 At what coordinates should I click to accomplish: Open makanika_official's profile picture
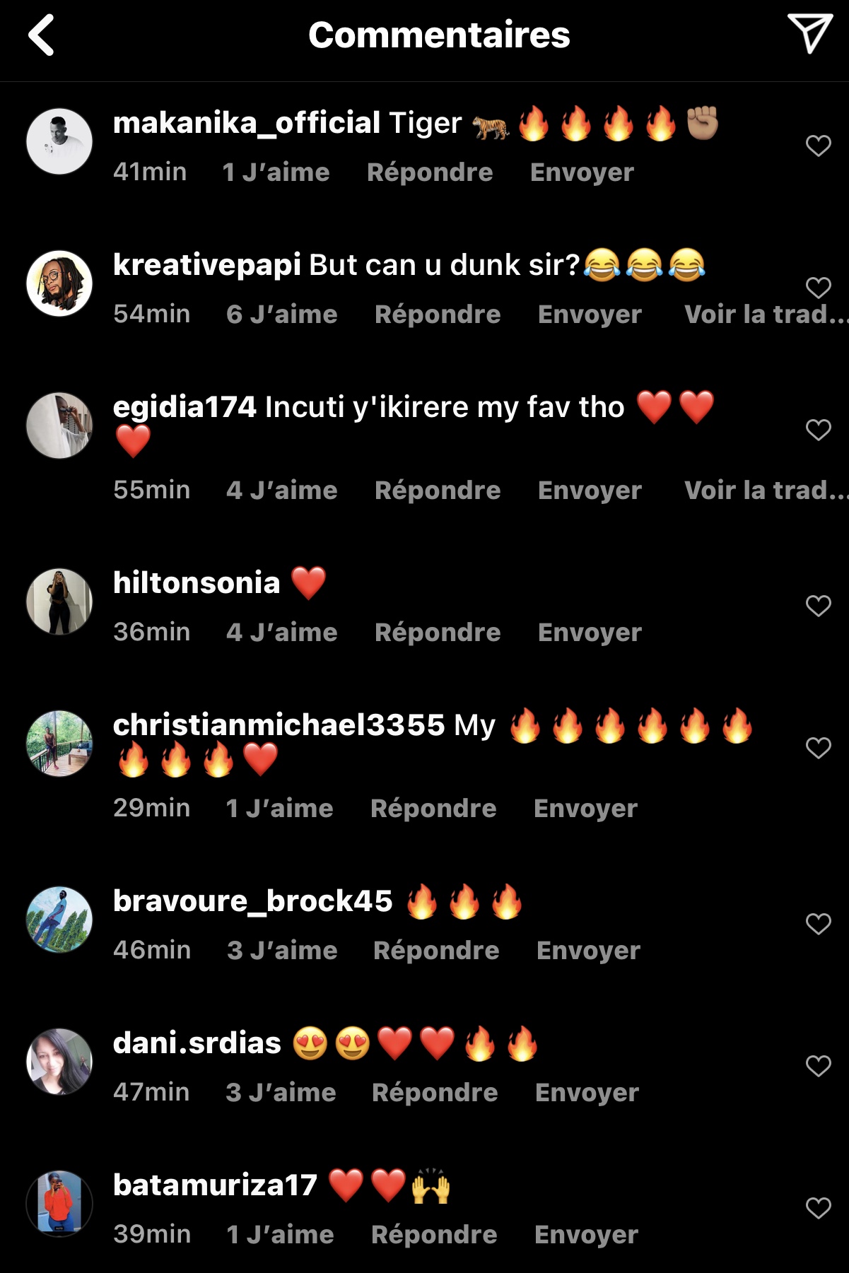tap(59, 141)
